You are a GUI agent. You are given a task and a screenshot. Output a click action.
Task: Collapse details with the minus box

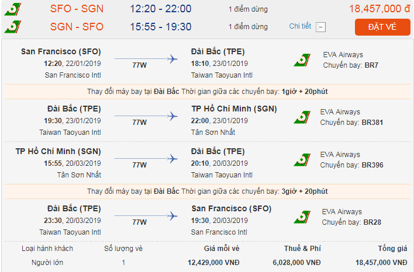320,27
